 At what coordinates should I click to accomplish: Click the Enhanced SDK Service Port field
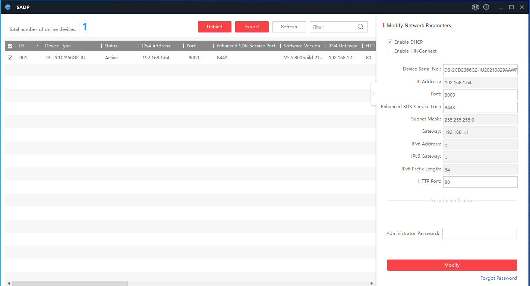click(480, 107)
